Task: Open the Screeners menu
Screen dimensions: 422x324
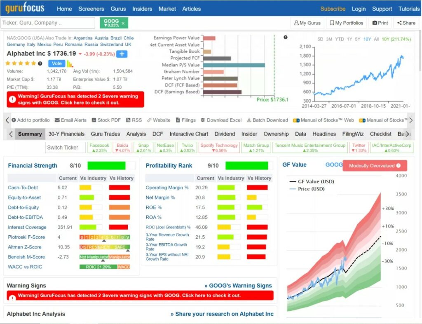Action: click(91, 8)
